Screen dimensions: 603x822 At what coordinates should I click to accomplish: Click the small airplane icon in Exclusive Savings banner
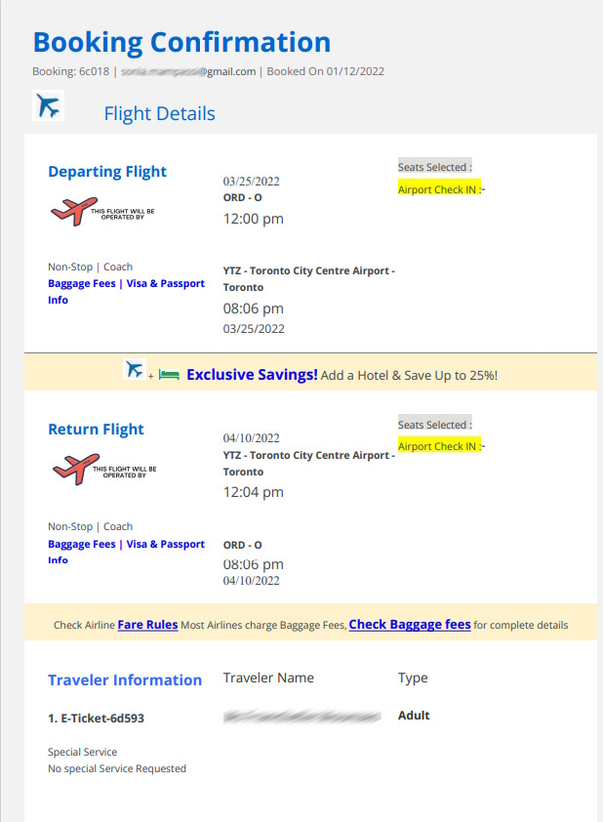pyautogui.click(x=134, y=370)
